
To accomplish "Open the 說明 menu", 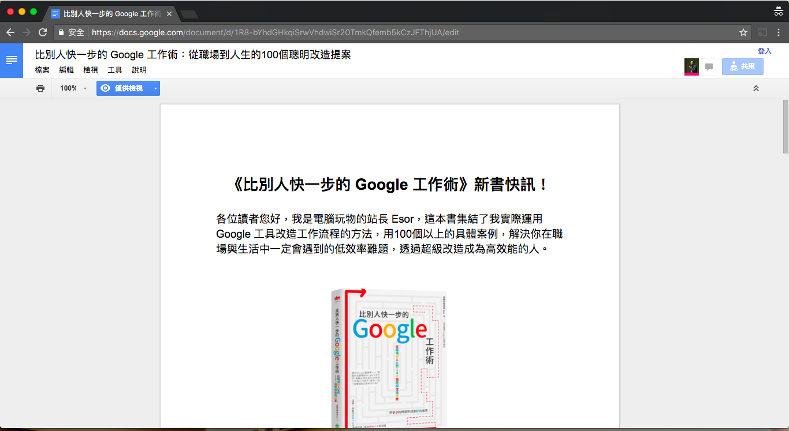I will pos(139,70).
